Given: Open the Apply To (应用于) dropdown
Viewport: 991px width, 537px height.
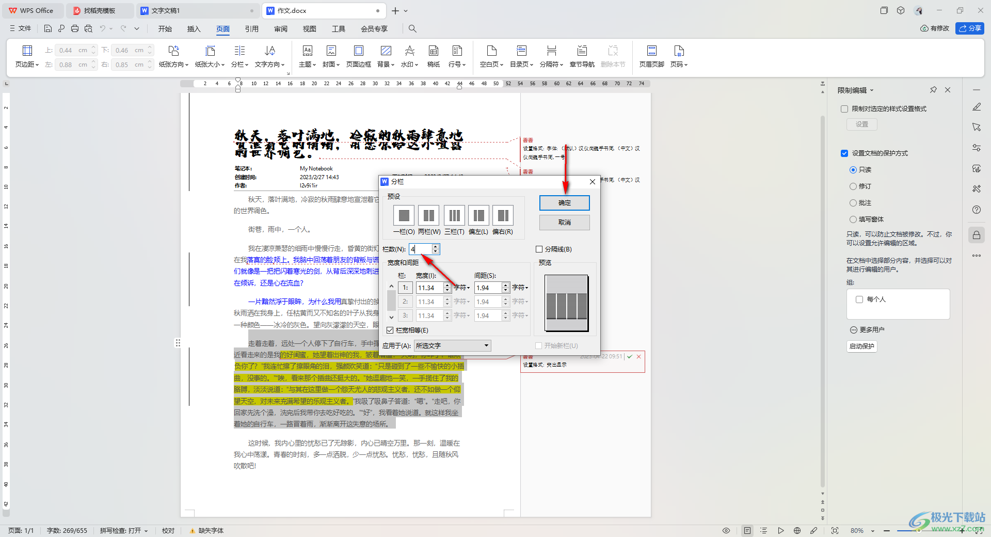Looking at the screenshot, I should pos(453,346).
